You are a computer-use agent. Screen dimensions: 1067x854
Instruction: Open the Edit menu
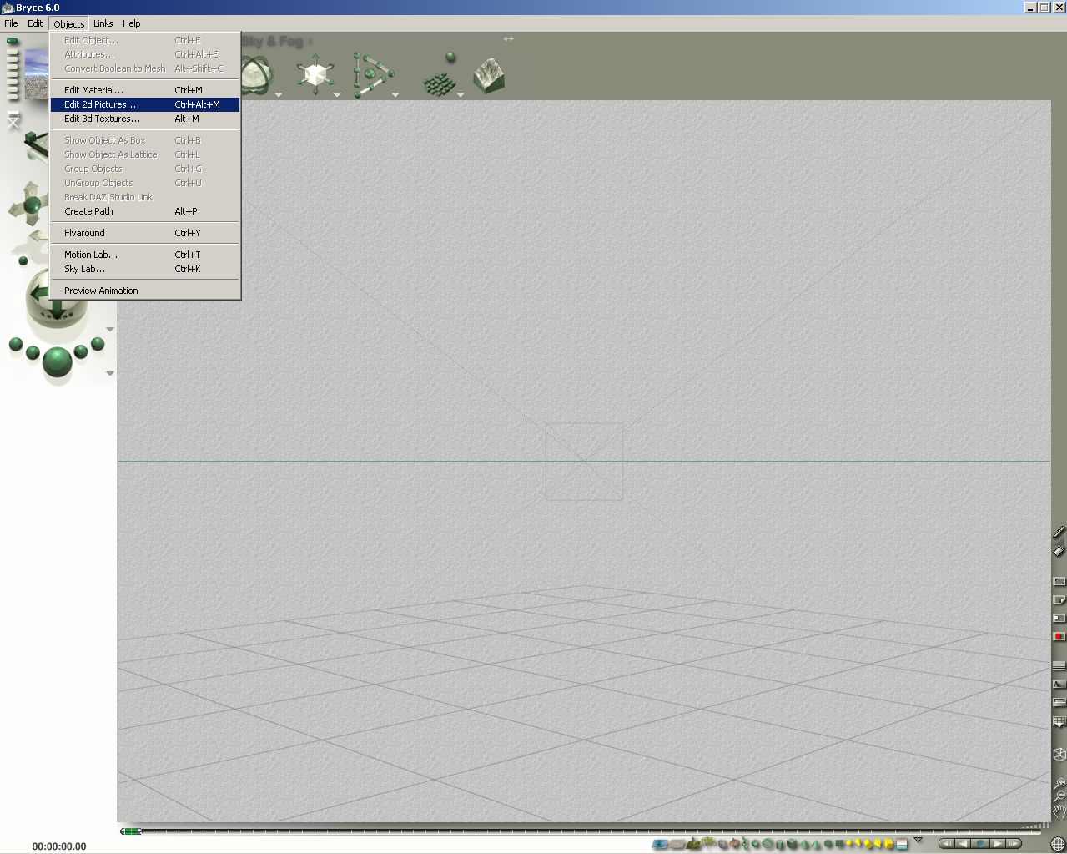coord(35,23)
